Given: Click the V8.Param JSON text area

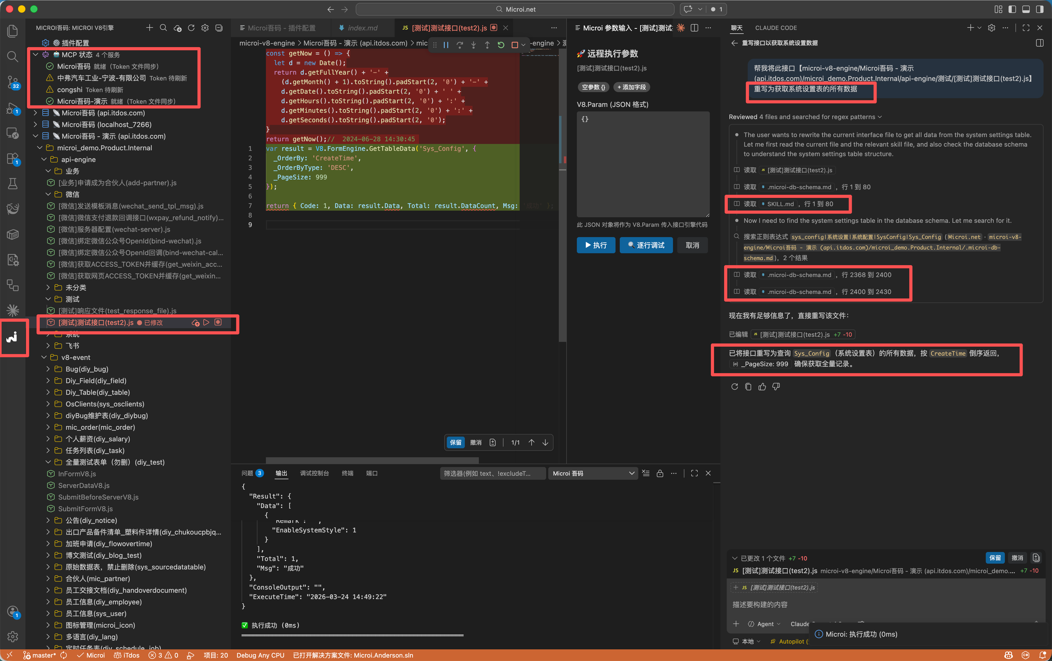Looking at the screenshot, I should (x=643, y=164).
